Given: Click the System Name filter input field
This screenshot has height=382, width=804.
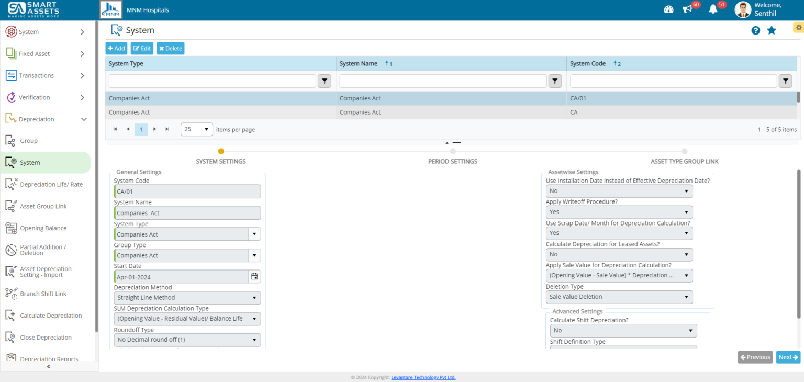Looking at the screenshot, I should [443, 81].
